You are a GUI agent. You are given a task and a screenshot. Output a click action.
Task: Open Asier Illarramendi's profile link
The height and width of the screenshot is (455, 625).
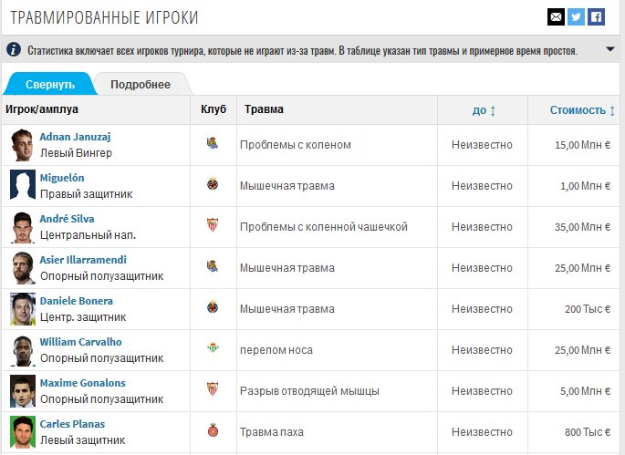click(83, 260)
